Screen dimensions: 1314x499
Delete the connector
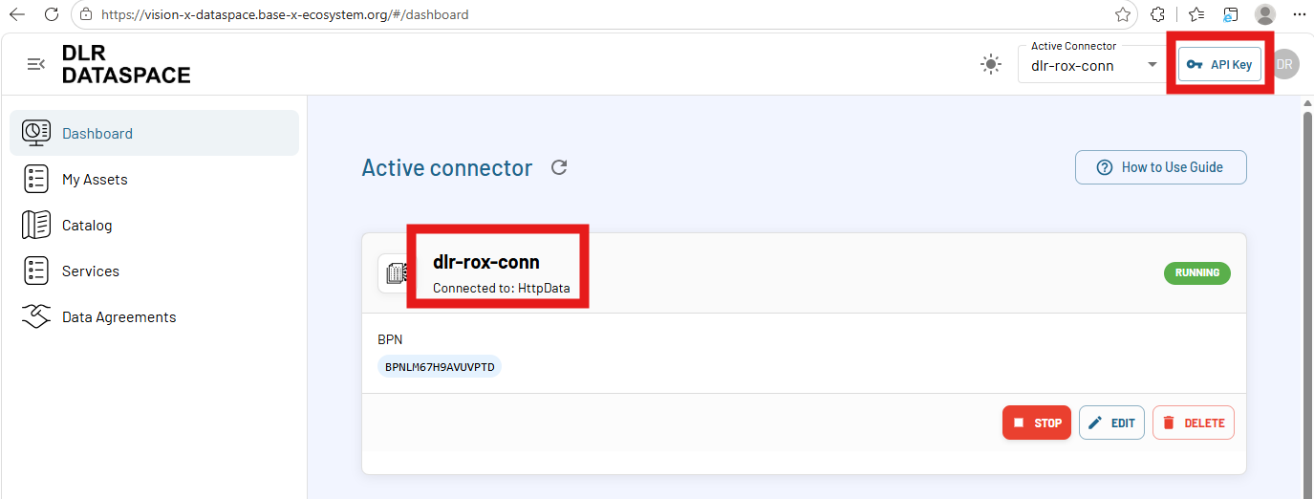[x=1194, y=423]
